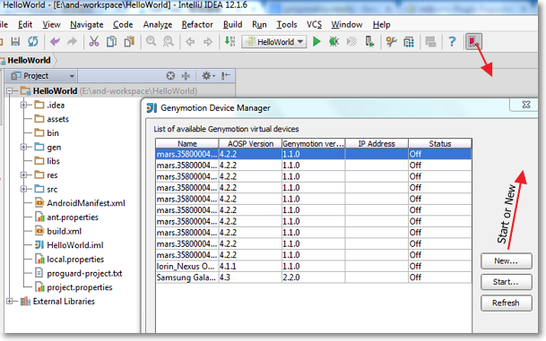Select the bin folder
Screen dimensions: 546x341
point(53,132)
